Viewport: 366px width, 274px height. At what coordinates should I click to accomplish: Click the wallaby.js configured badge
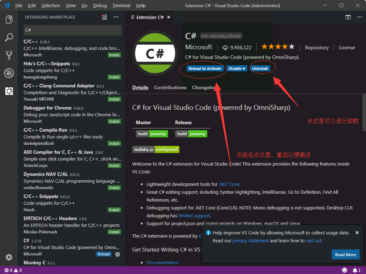[x=156, y=149]
